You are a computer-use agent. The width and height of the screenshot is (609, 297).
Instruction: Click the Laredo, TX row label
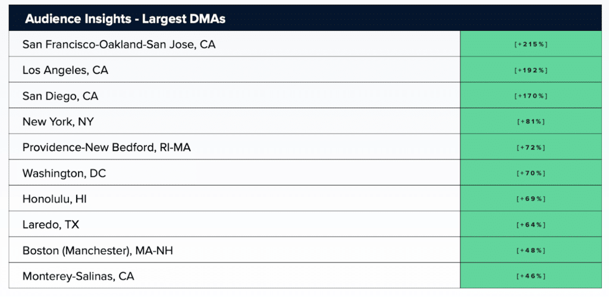(50, 224)
